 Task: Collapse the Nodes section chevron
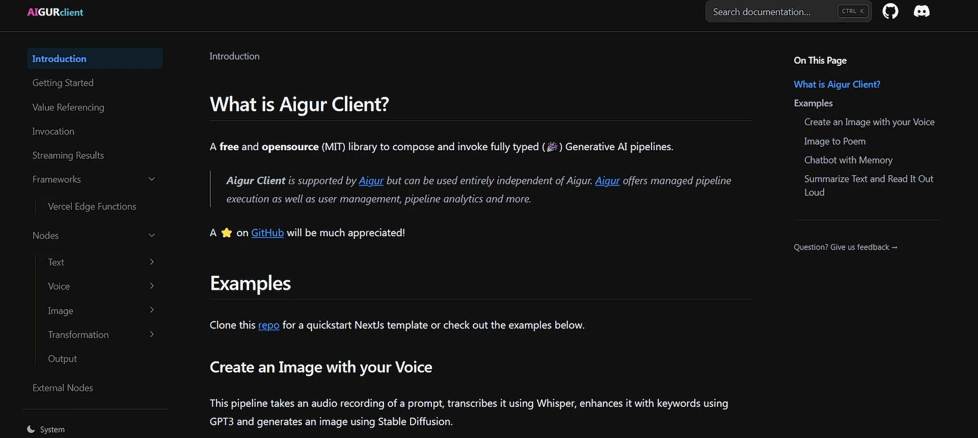[x=151, y=235]
